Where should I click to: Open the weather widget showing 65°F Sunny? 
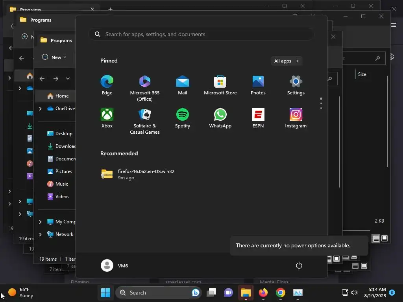[x=20, y=293]
